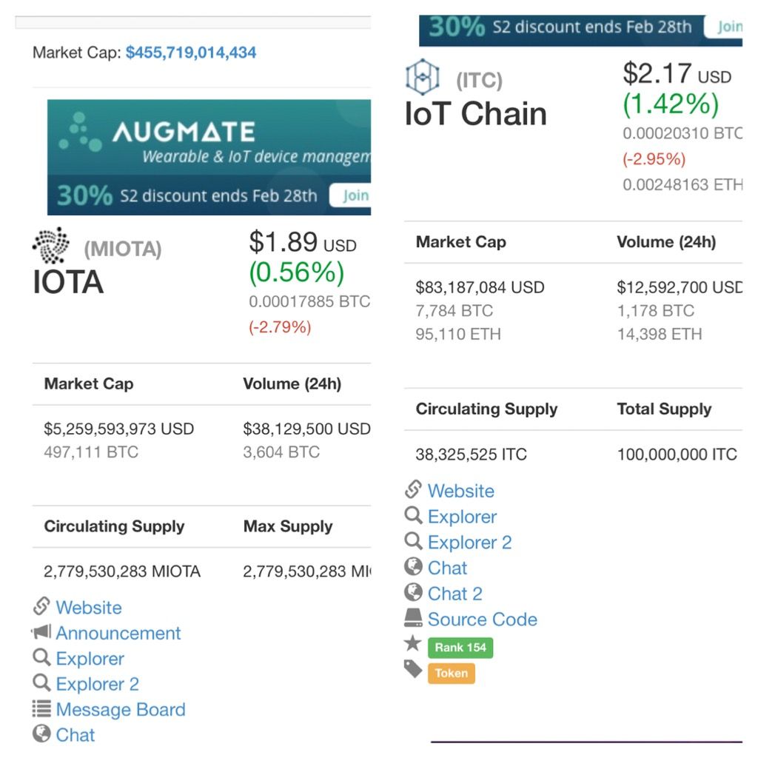Click the star icon beside Rank 154
Image resolution: width=758 pixels, height=758 pixels.
pos(413,645)
